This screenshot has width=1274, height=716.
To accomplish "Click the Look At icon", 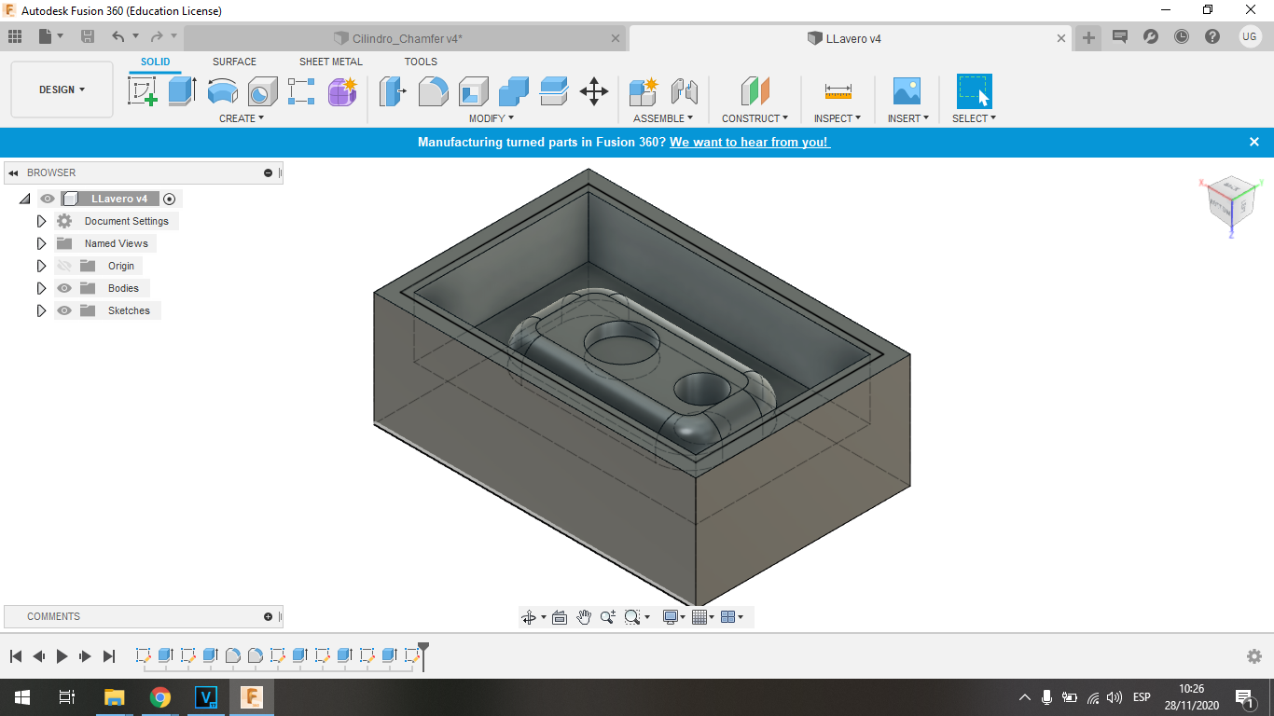I will [x=560, y=617].
